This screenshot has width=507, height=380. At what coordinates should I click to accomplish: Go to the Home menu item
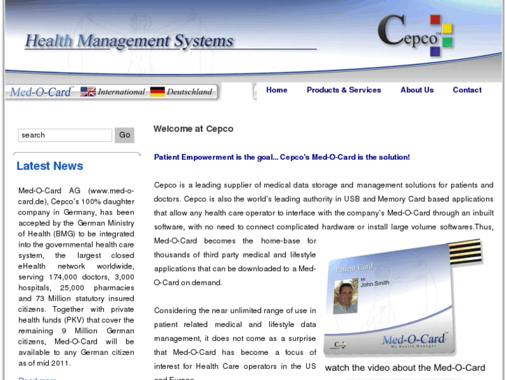(x=277, y=90)
